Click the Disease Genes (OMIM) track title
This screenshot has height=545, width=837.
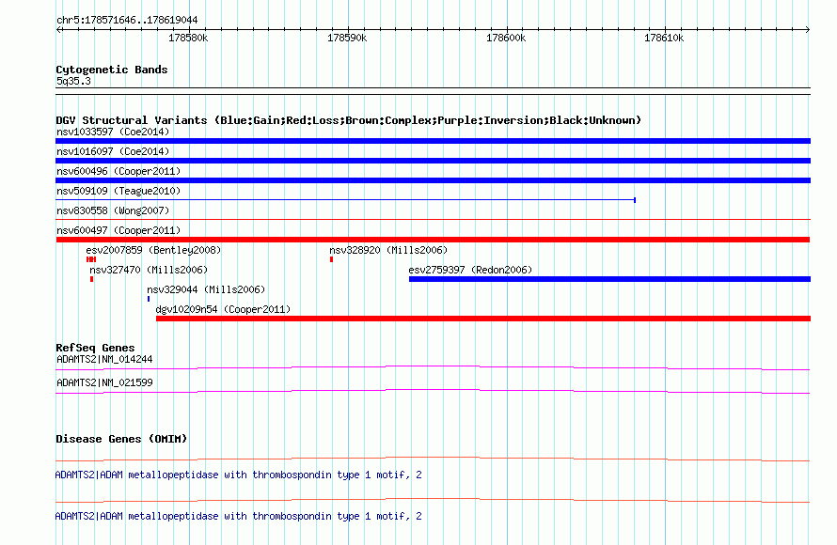click(121, 439)
